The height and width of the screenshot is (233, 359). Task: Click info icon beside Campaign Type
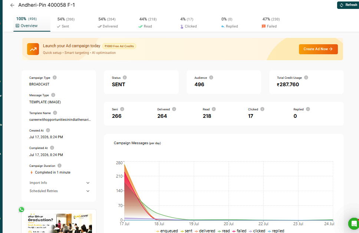click(55, 78)
